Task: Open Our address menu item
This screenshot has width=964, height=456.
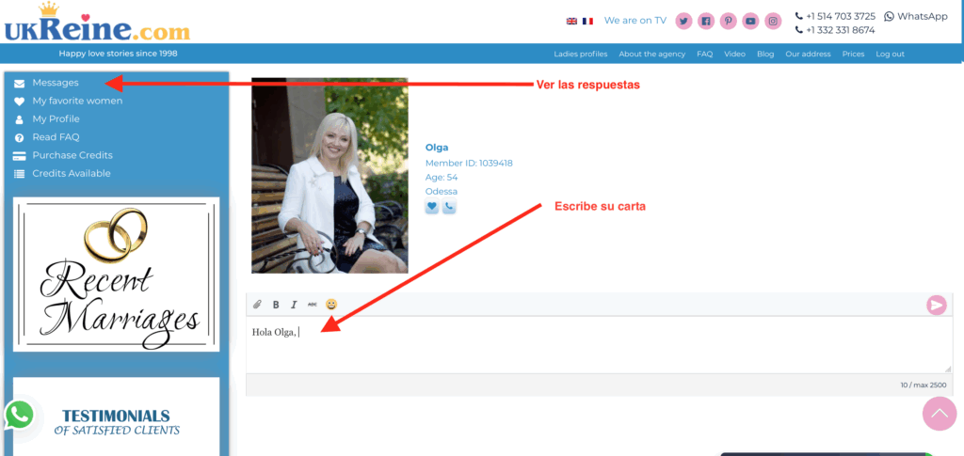Action: [808, 54]
